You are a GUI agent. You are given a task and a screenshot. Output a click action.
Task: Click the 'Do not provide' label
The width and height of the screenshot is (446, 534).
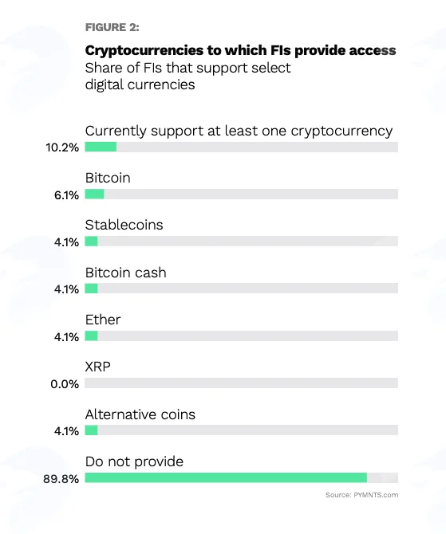(134, 461)
